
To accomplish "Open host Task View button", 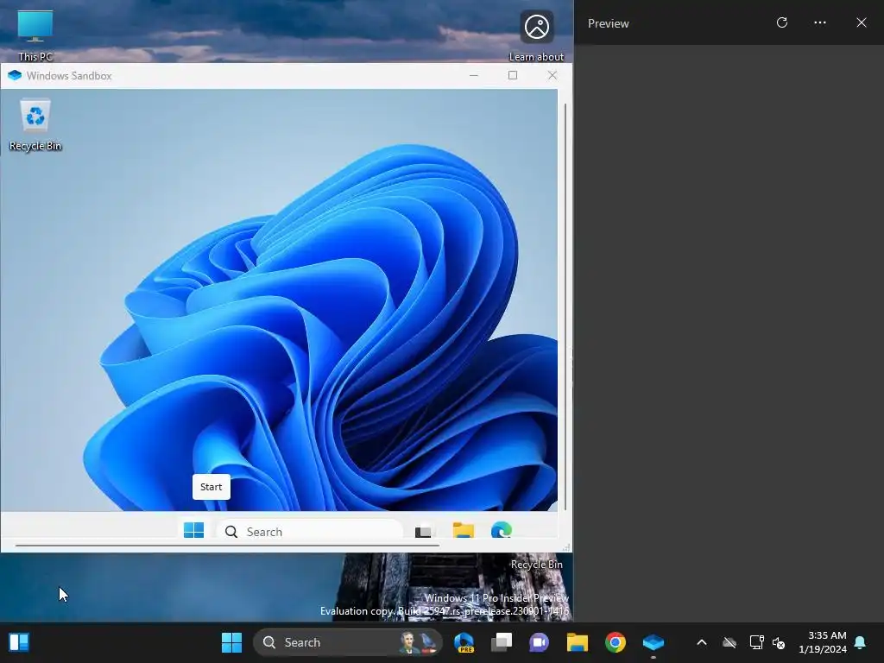I will point(502,642).
